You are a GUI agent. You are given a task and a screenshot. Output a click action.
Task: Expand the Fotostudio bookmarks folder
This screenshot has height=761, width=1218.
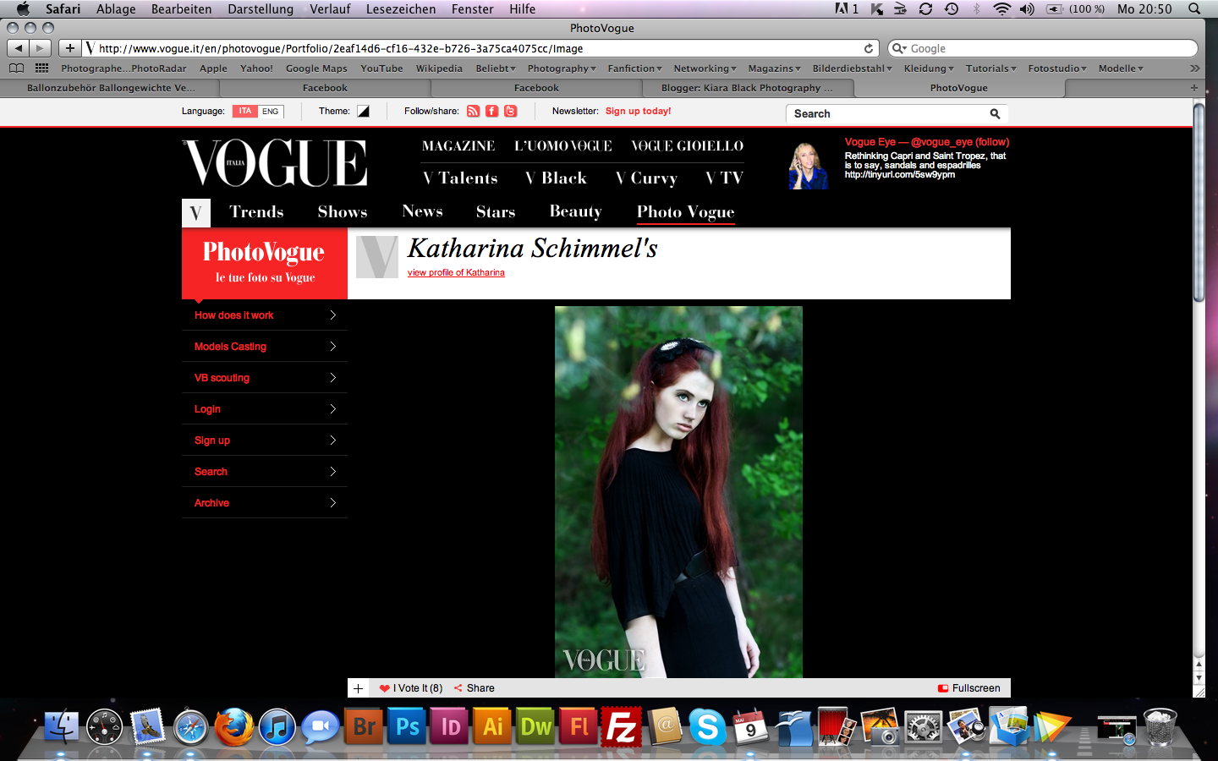[1057, 68]
